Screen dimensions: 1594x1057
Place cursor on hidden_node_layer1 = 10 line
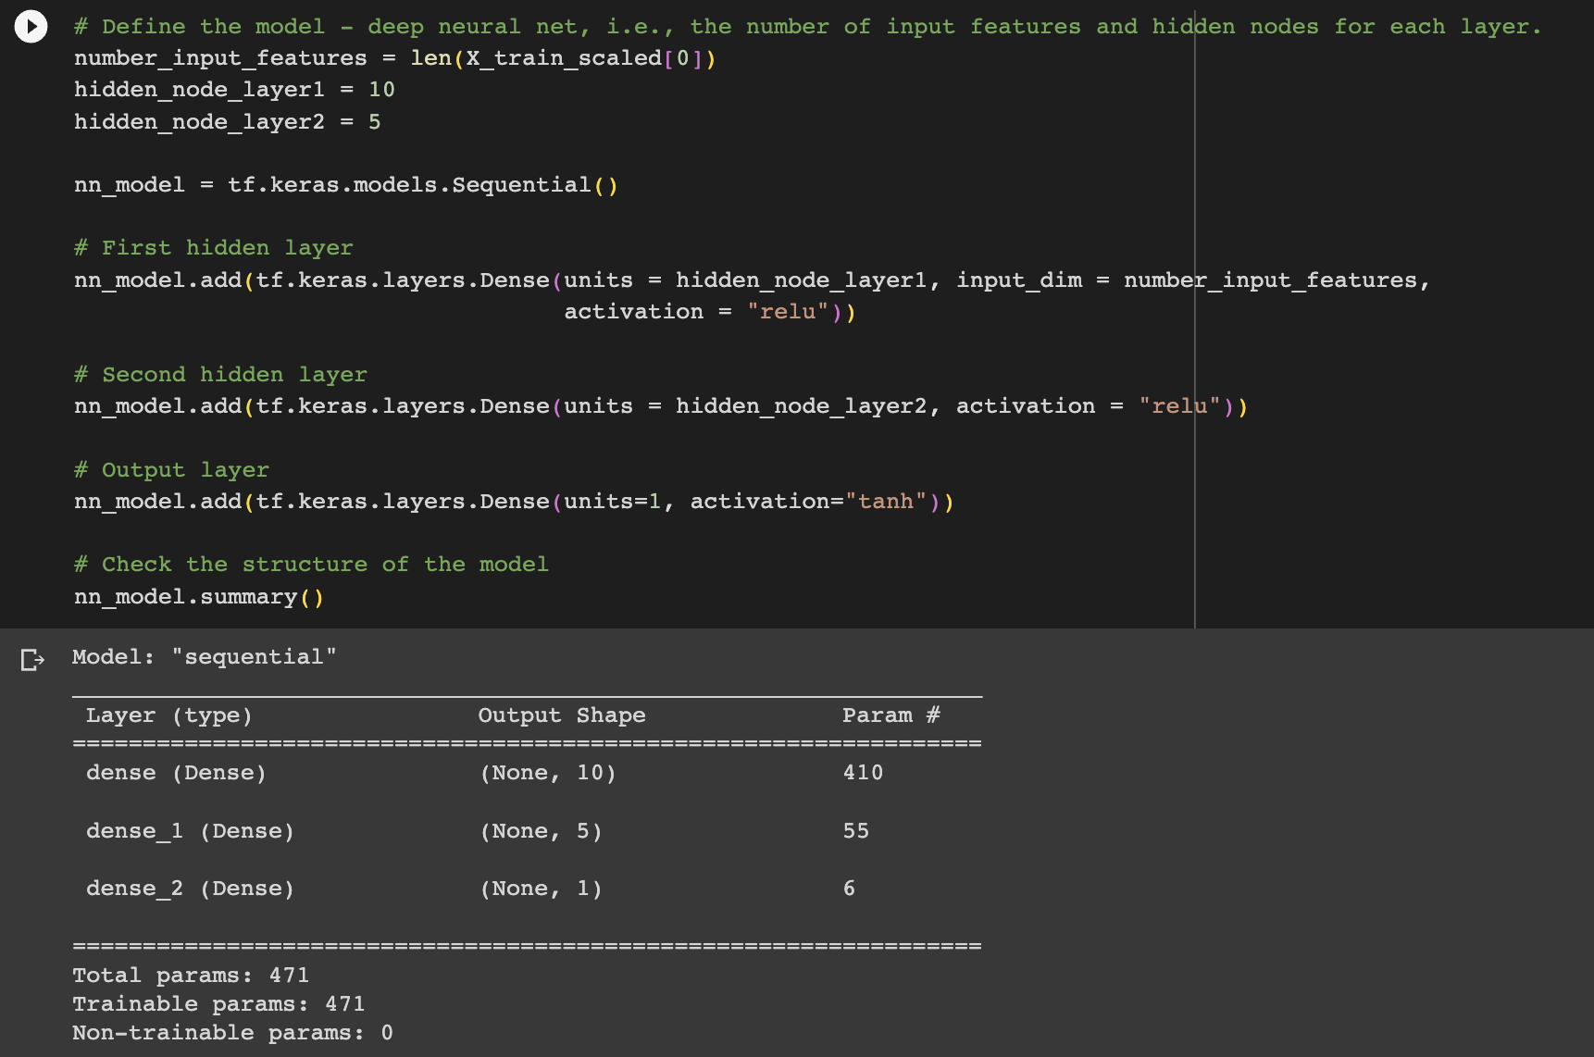(231, 89)
